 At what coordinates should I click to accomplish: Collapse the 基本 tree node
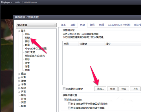19,31
